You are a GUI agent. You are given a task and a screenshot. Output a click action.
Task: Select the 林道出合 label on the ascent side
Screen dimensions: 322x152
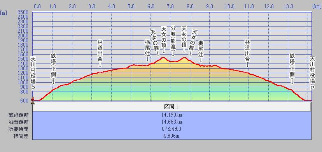[100, 51]
